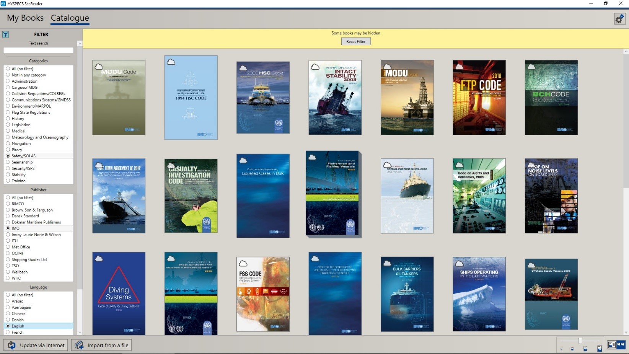Screen dimensions: 629x354
Task: Click cloud icon on FSS Code cover
Action: coord(243,263)
